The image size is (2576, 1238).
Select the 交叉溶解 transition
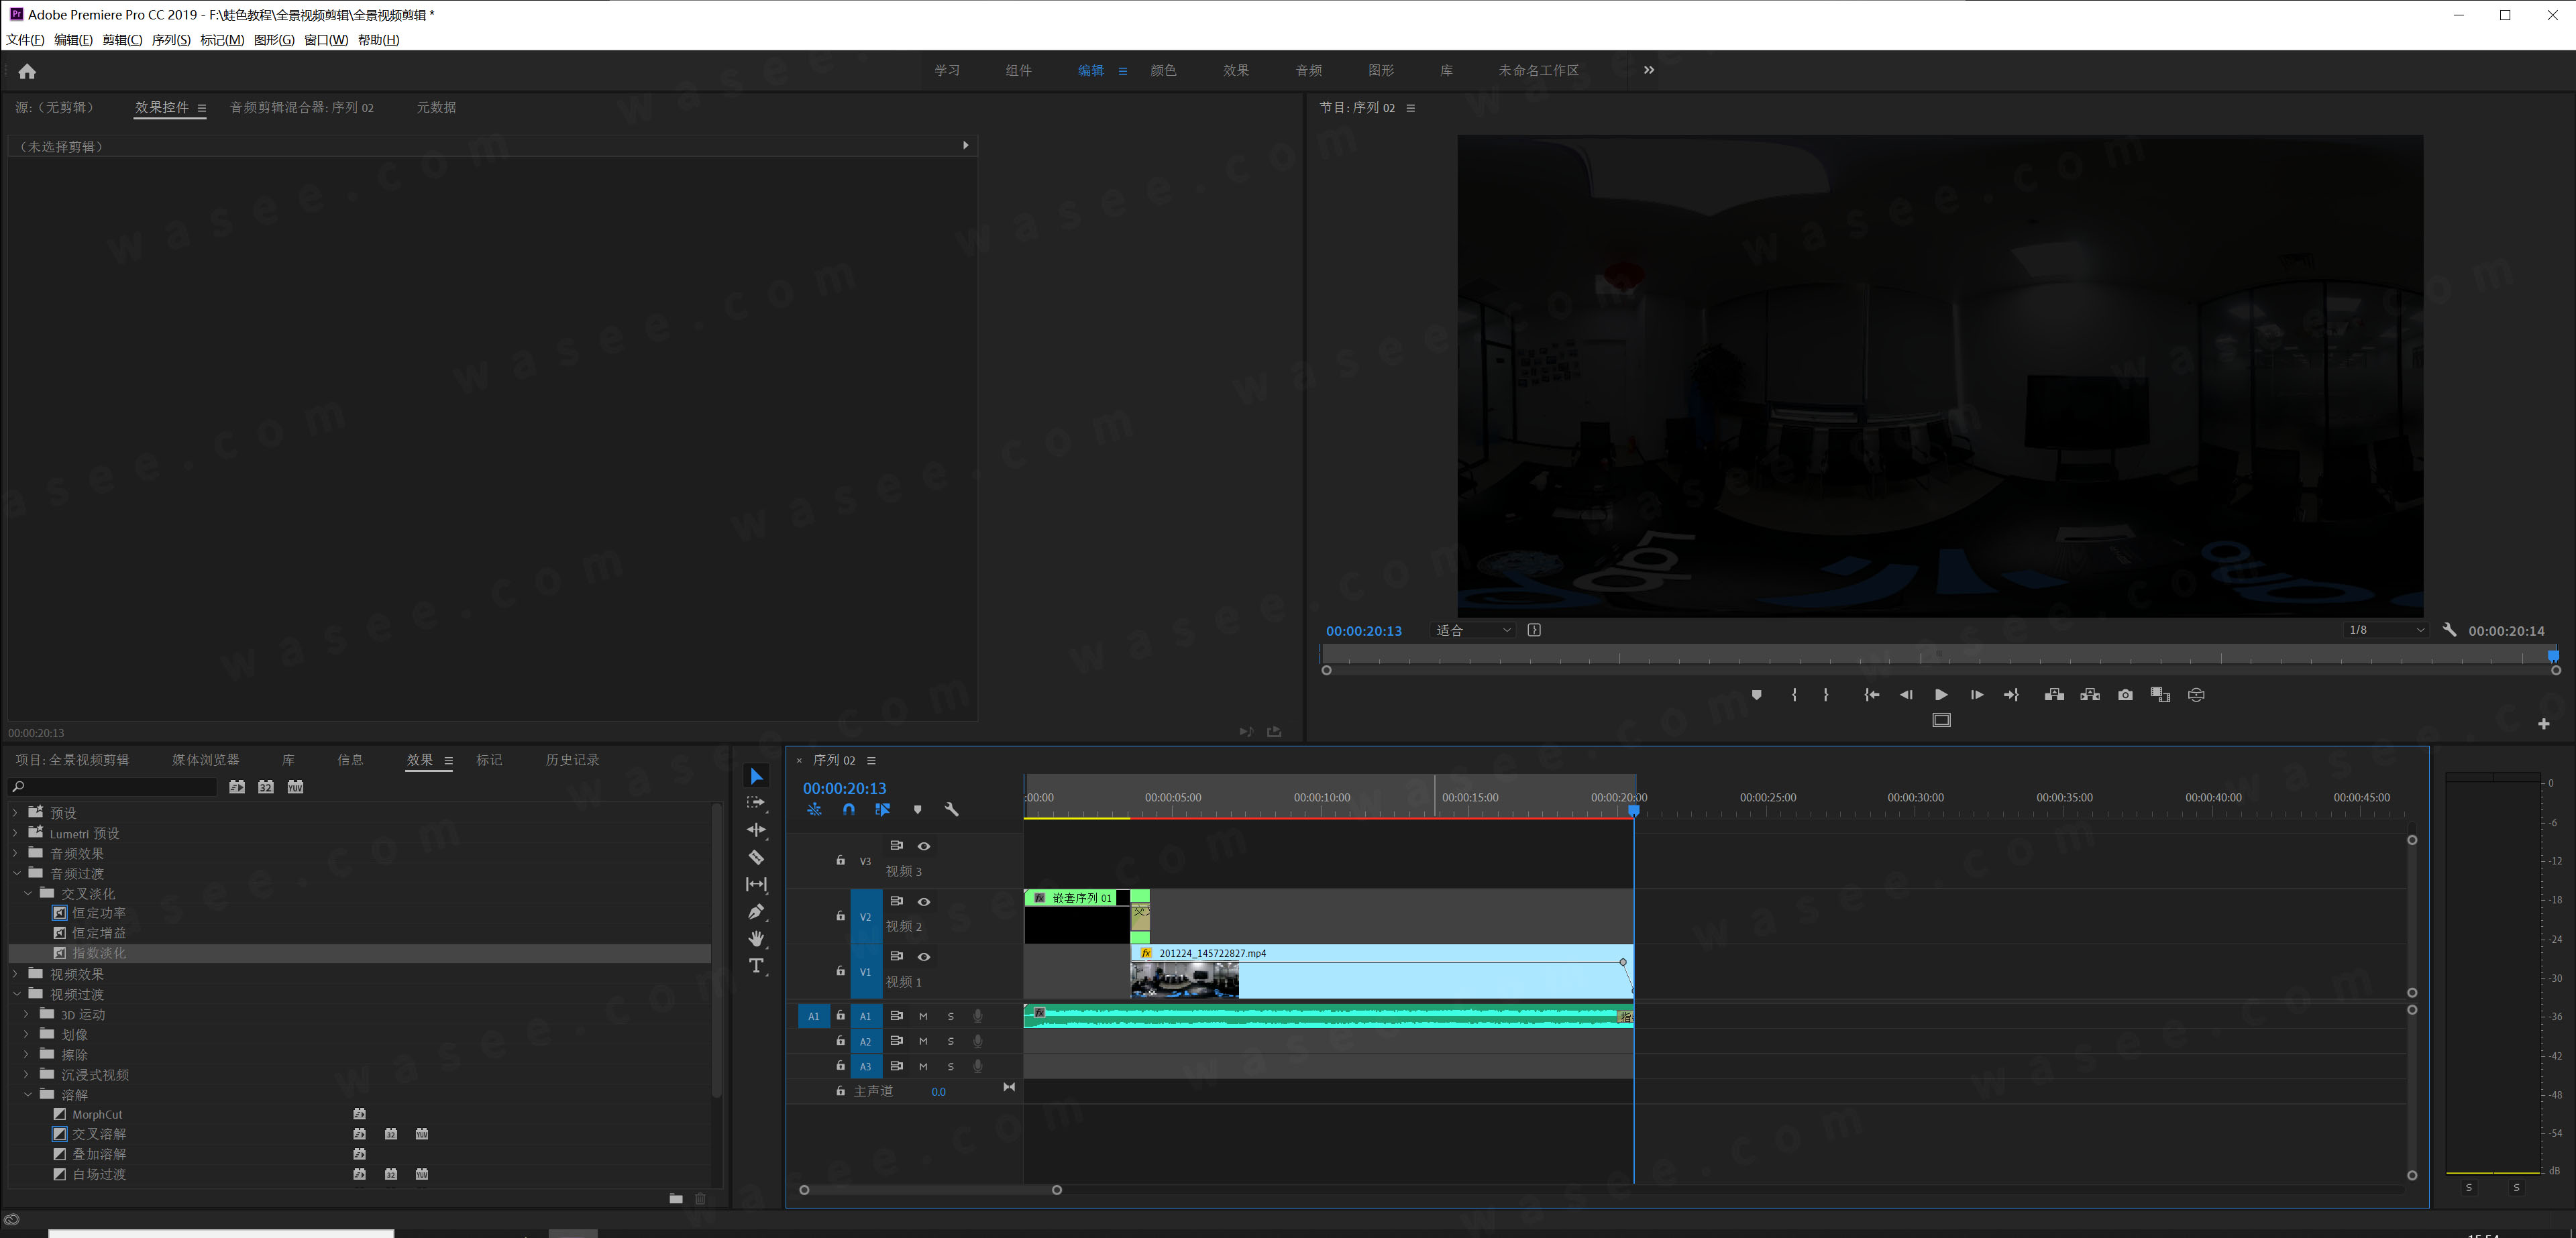point(99,1134)
